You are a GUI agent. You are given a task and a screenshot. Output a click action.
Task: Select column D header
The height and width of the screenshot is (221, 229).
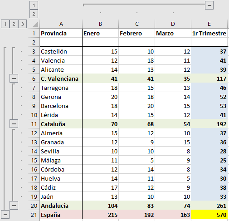pos(173,24)
